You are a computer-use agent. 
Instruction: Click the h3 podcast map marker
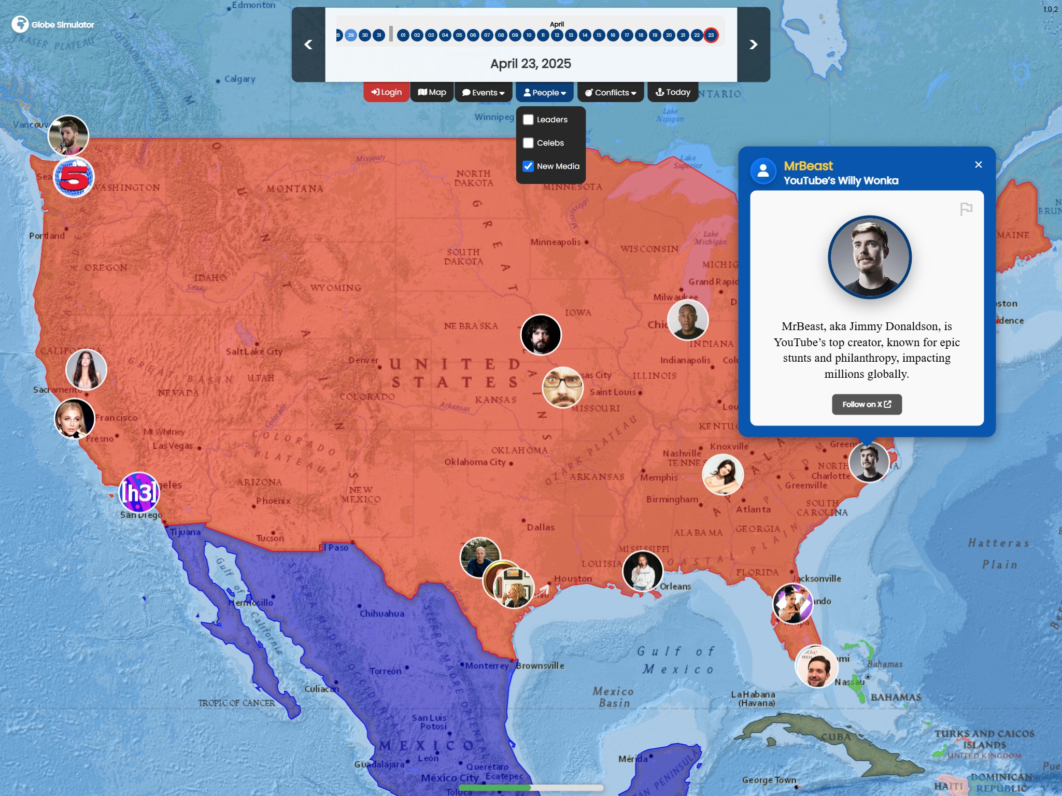pos(139,492)
